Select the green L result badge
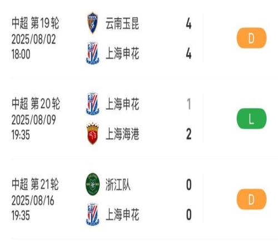 click(x=251, y=119)
